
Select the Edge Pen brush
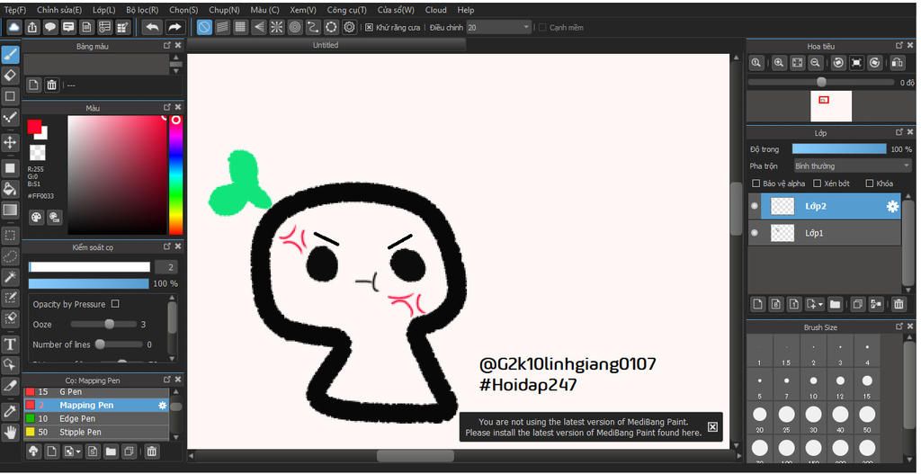coord(96,419)
